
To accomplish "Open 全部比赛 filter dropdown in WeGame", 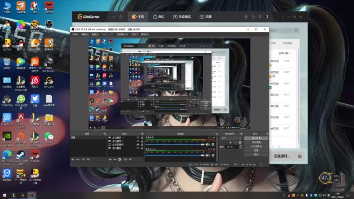I will click(285, 53).
